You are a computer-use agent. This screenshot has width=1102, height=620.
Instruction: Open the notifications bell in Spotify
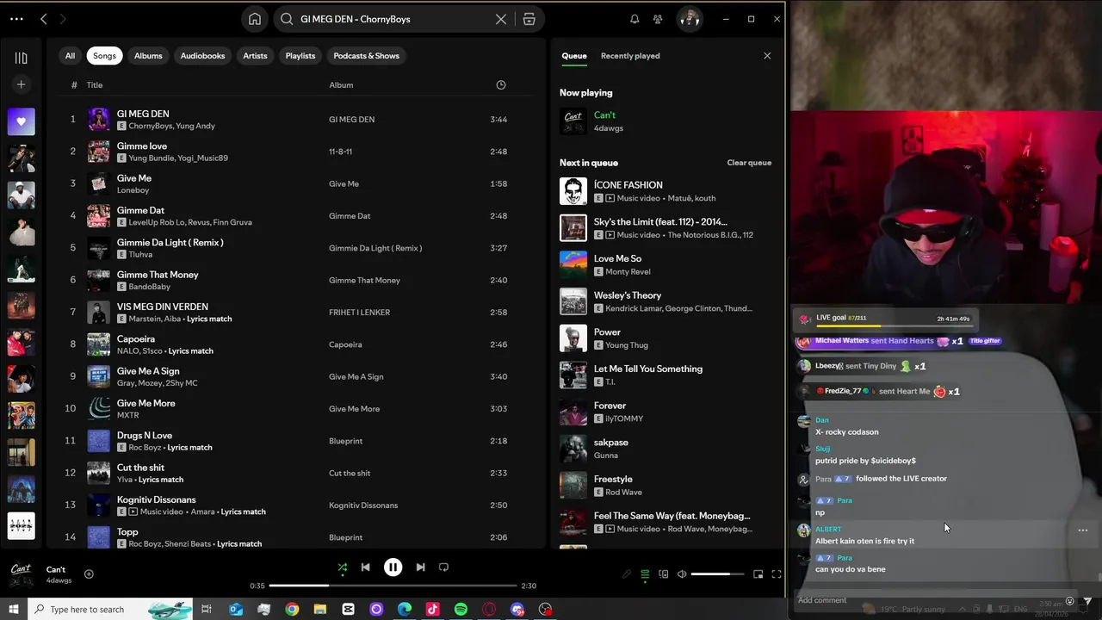tap(635, 19)
